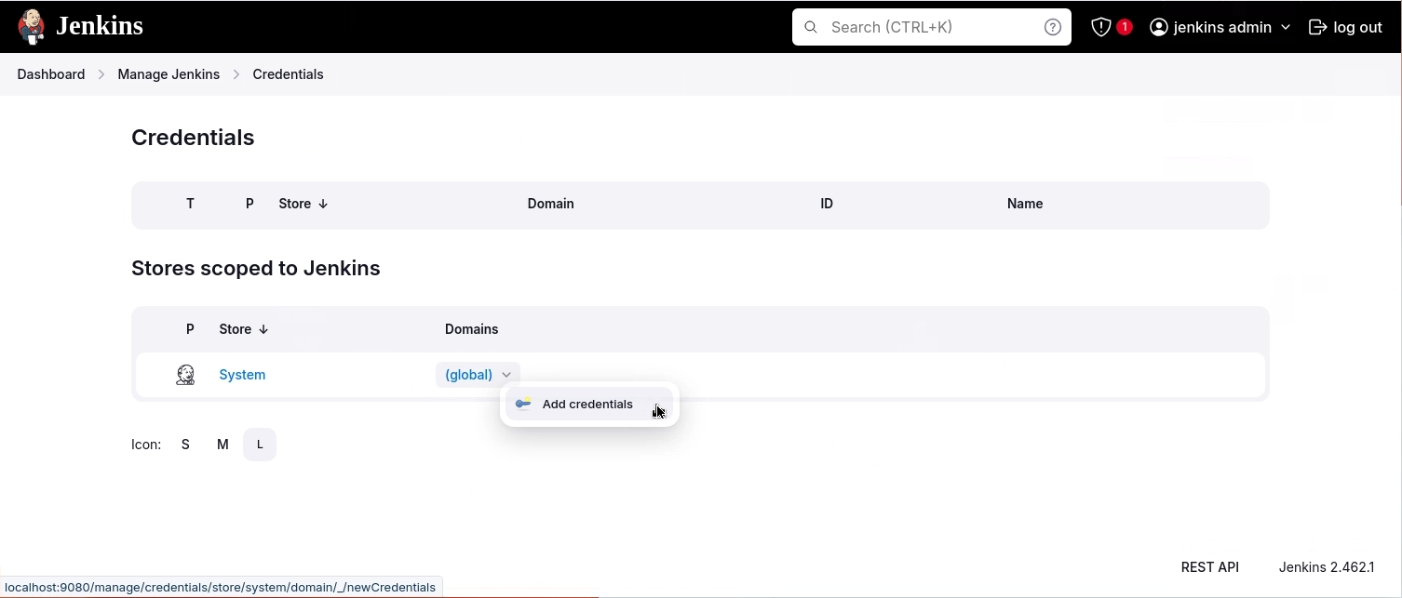
Task: Choose Add credentials from the popup menu
Action: click(587, 404)
